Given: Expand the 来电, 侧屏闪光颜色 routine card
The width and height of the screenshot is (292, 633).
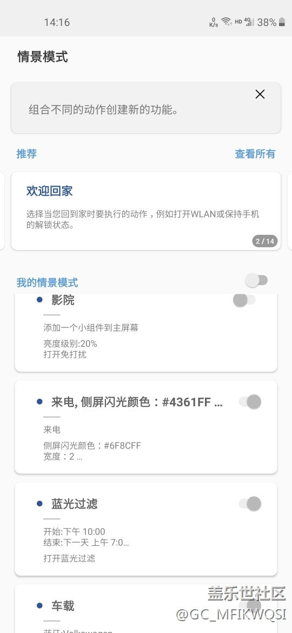Looking at the screenshot, I should (x=146, y=427).
